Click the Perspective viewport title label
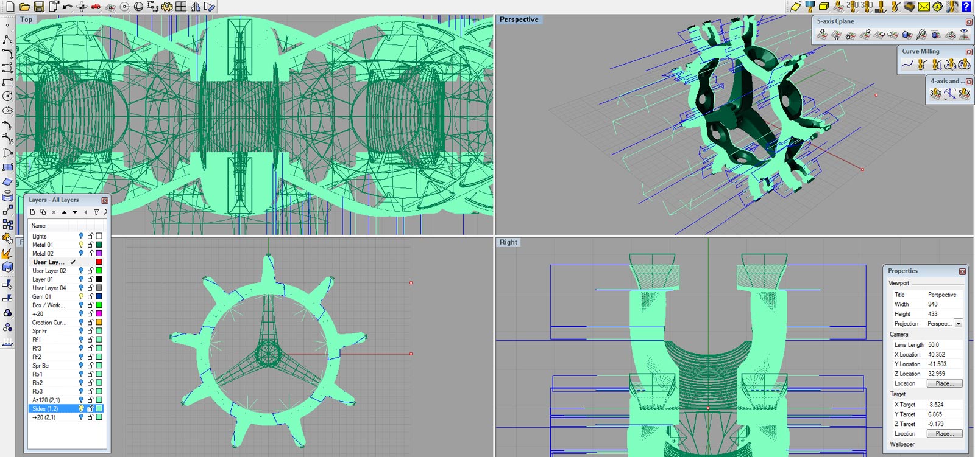The width and height of the screenshot is (975, 457). [x=519, y=19]
